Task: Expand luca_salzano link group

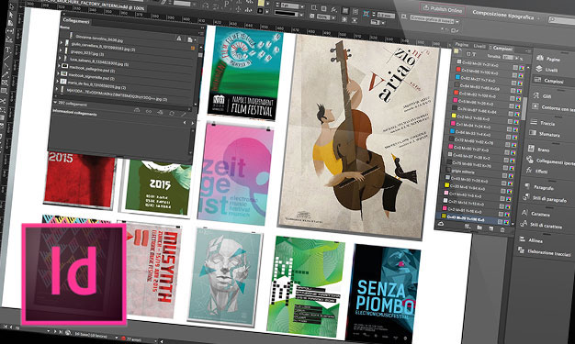Action: tap(60, 58)
